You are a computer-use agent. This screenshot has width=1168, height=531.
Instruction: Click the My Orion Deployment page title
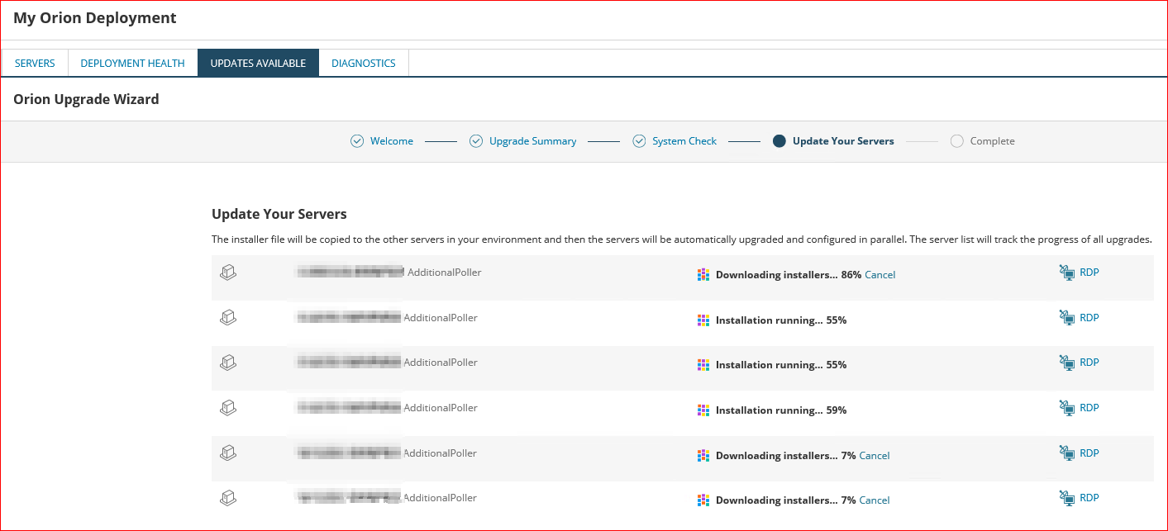[x=95, y=17]
